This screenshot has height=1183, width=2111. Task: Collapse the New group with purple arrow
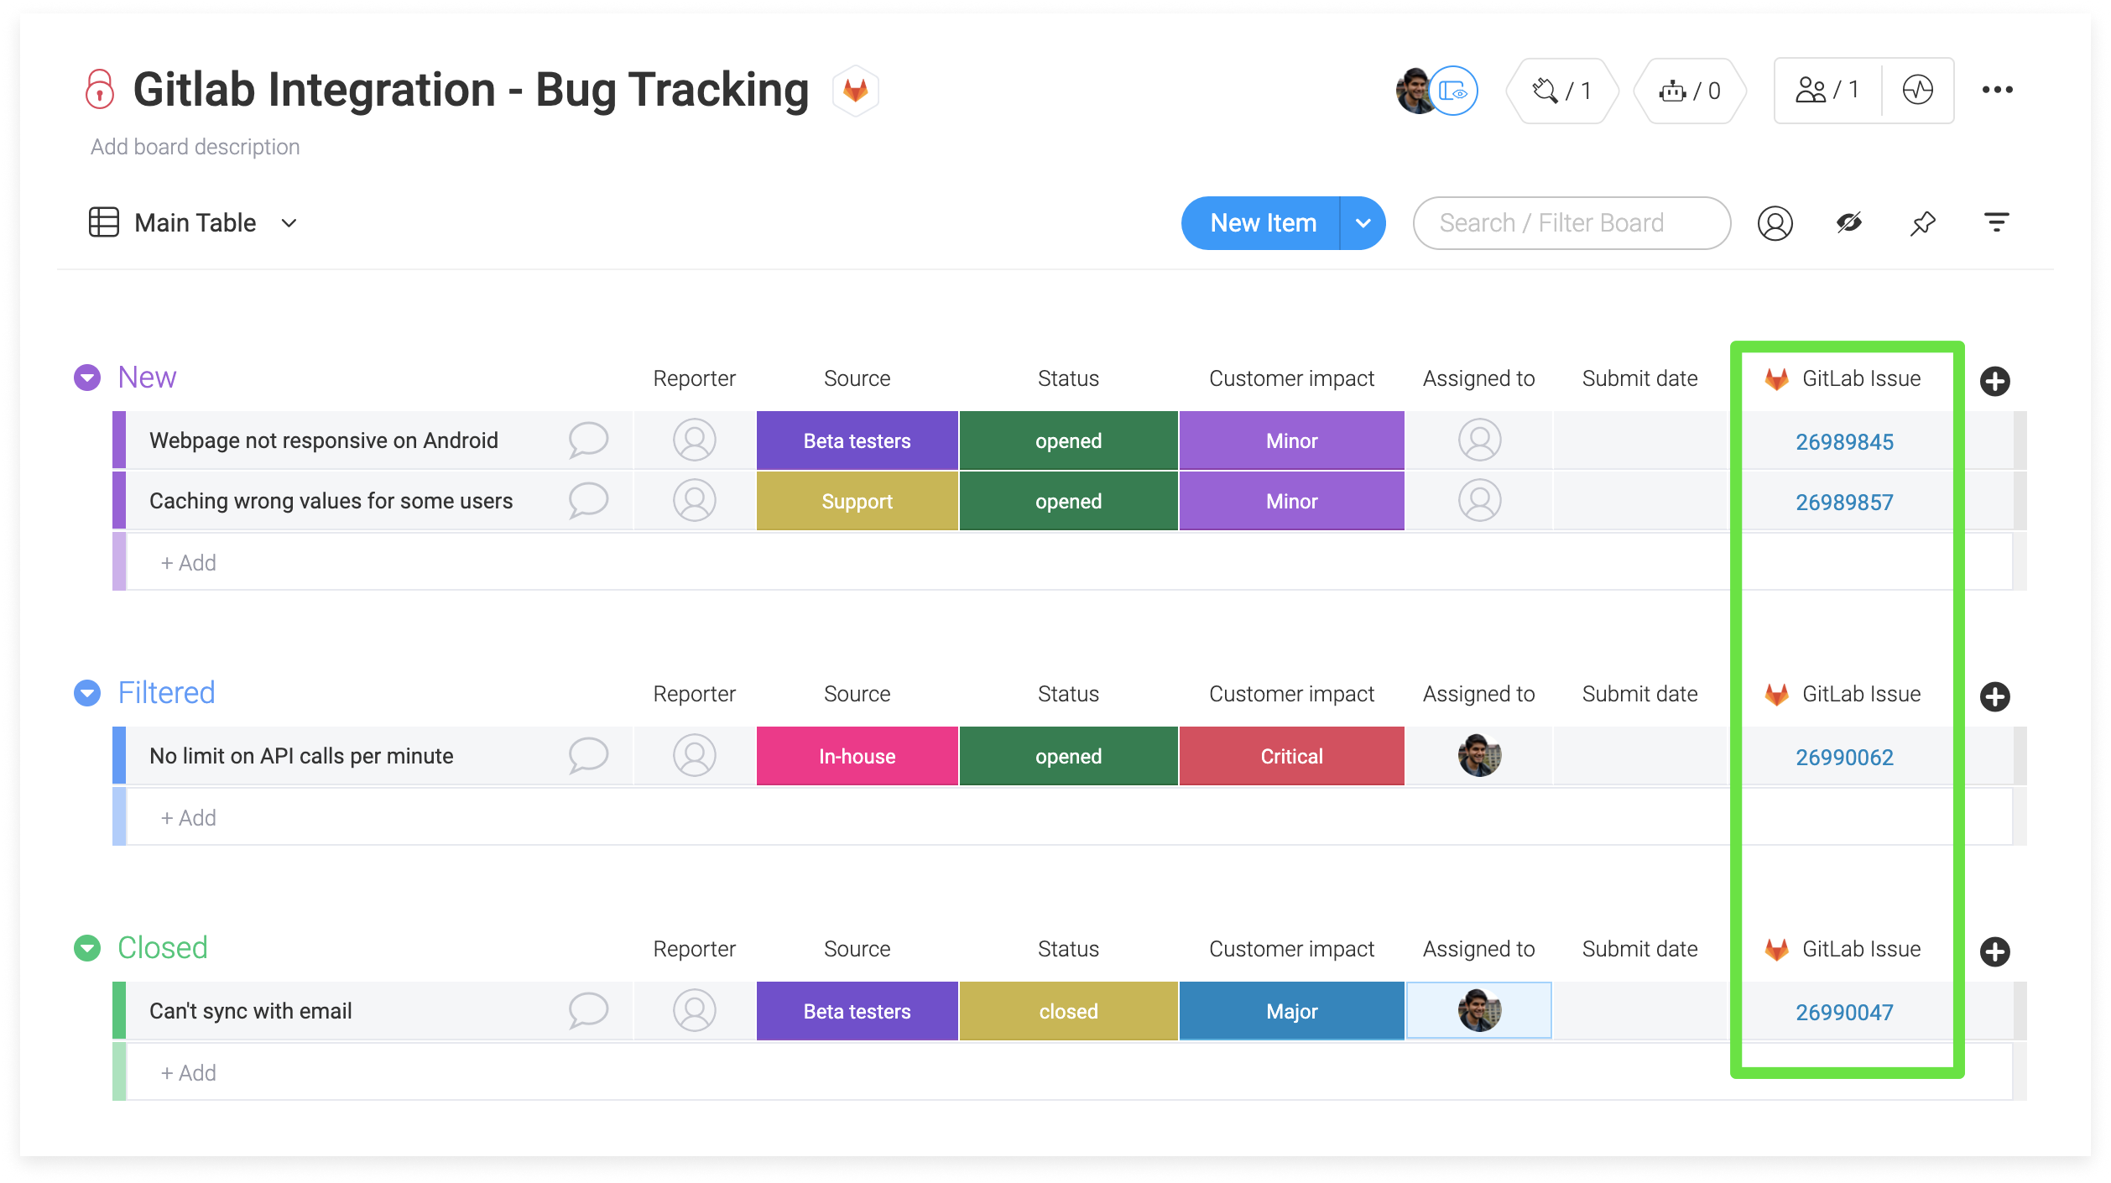click(x=87, y=378)
